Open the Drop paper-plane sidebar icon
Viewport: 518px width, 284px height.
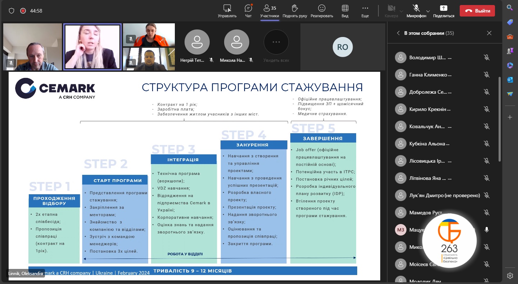coord(510,94)
